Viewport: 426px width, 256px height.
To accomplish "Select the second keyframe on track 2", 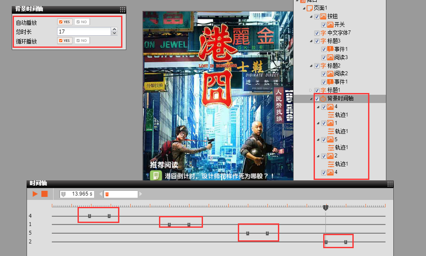I will [345, 242].
